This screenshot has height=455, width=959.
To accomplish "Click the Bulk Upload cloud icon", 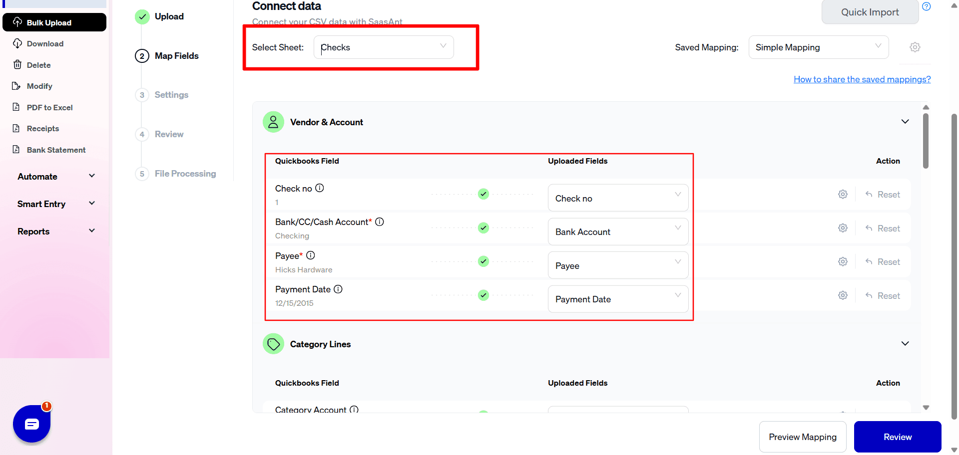I will (17, 22).
